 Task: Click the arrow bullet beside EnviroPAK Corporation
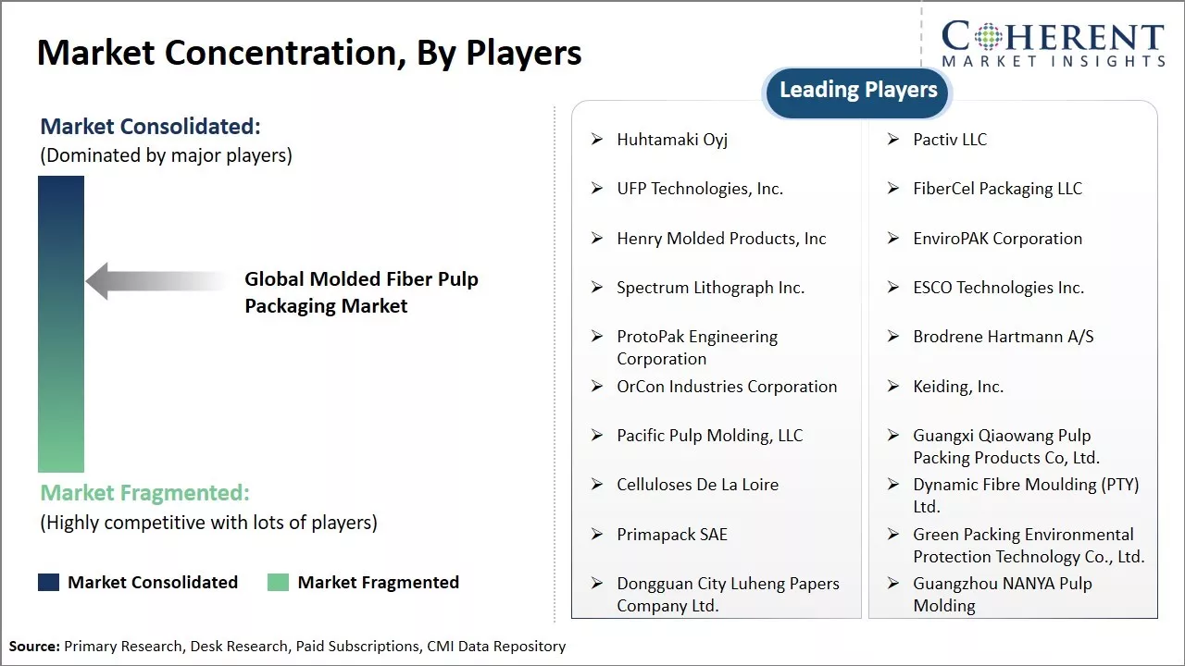[x=893, y=239]
